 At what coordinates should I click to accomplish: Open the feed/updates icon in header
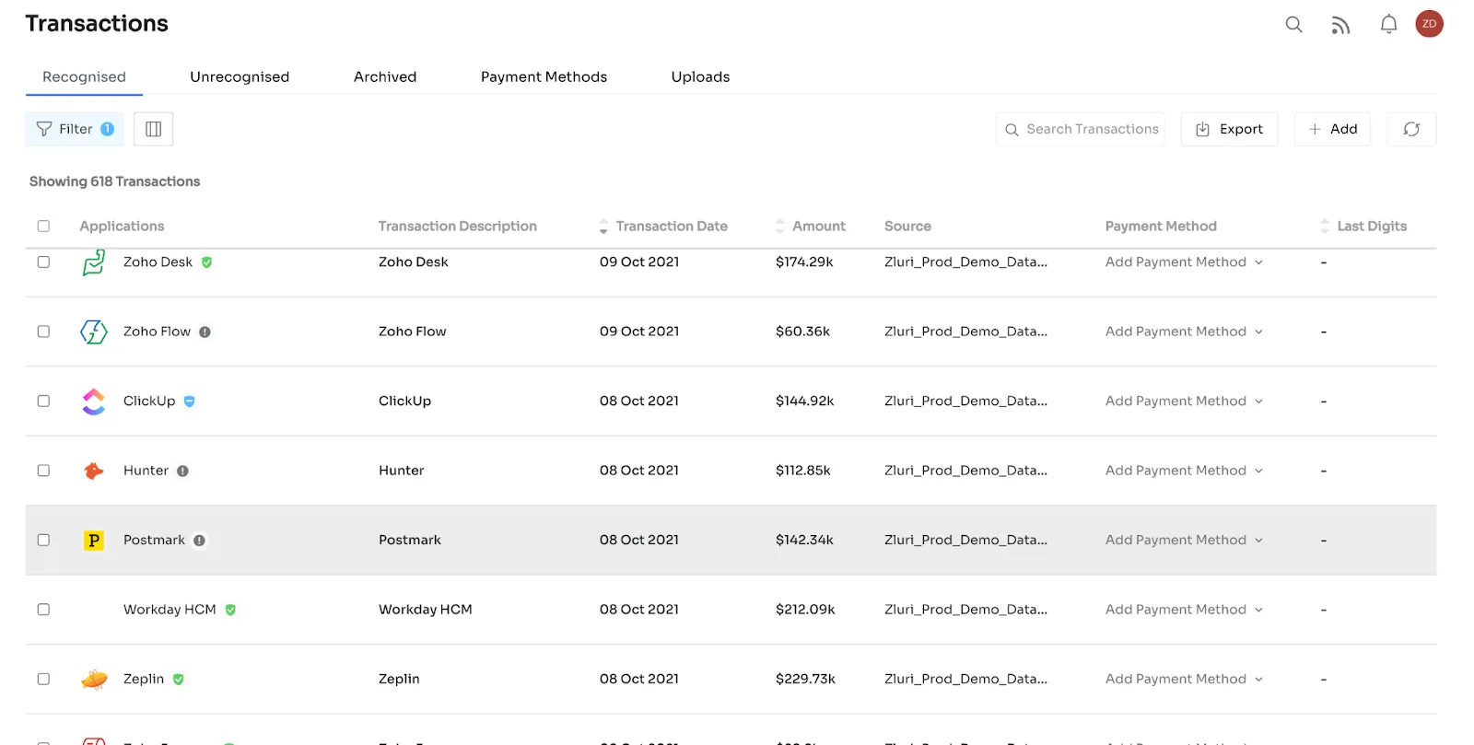point(1340,26)
